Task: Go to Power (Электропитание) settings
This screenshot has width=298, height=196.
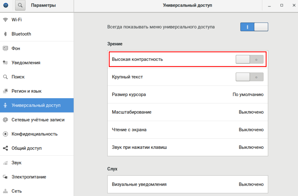Action: point(29,177)
